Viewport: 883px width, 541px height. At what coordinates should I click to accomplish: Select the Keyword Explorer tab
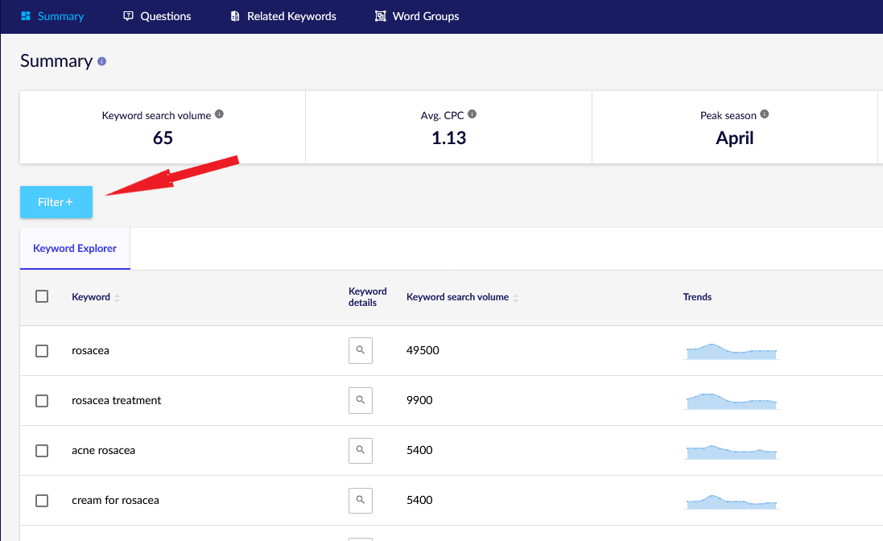pos(75,249)
